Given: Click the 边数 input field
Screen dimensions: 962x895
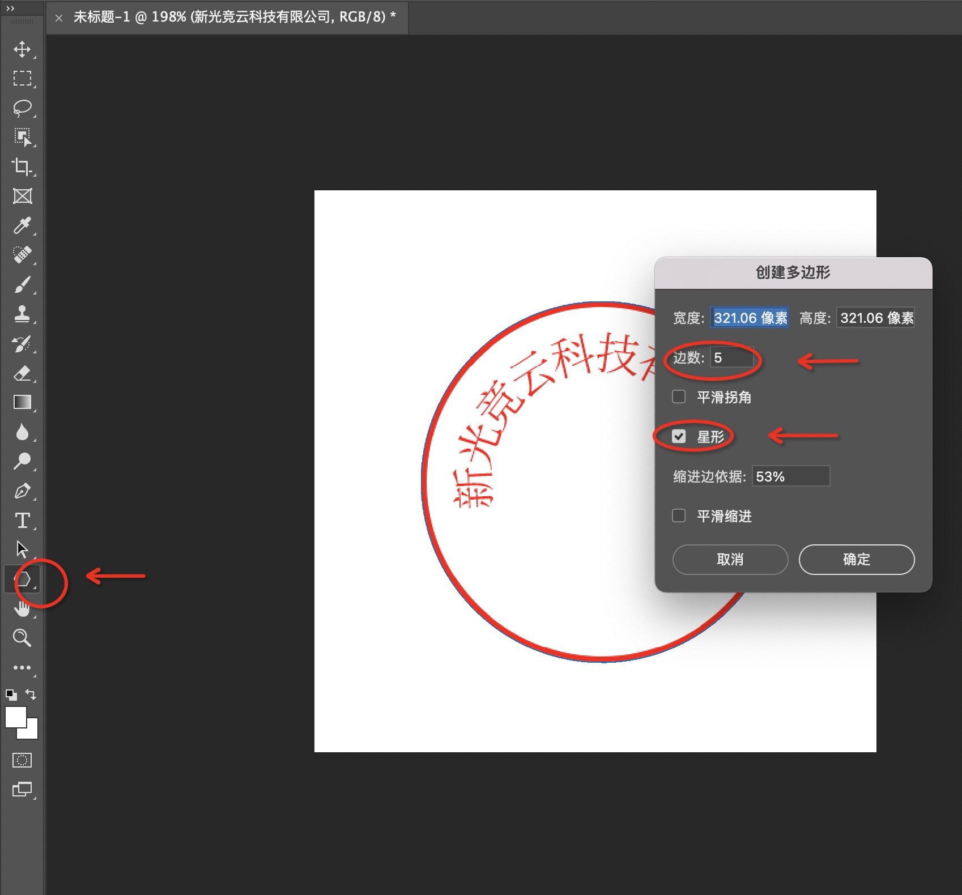Looking at the screenshot, I should tap(732, 357).
